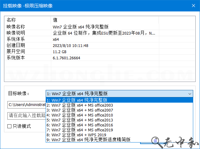Image resolution: width=200 pixels, height=149 pixels.
Task: Select the 展开空间 row label
Action: pos(16,52)
